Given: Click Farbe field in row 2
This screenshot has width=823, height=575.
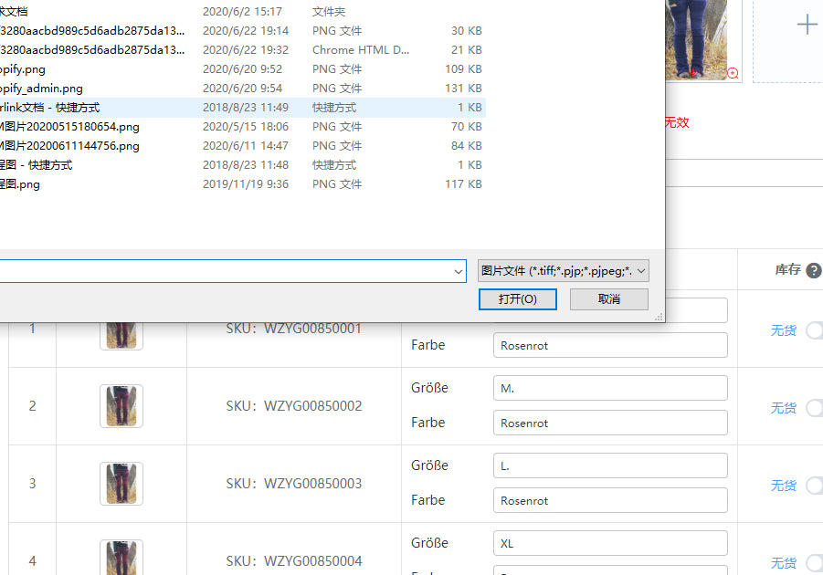Looking at the screenshot, I should [x=610, y=423].
